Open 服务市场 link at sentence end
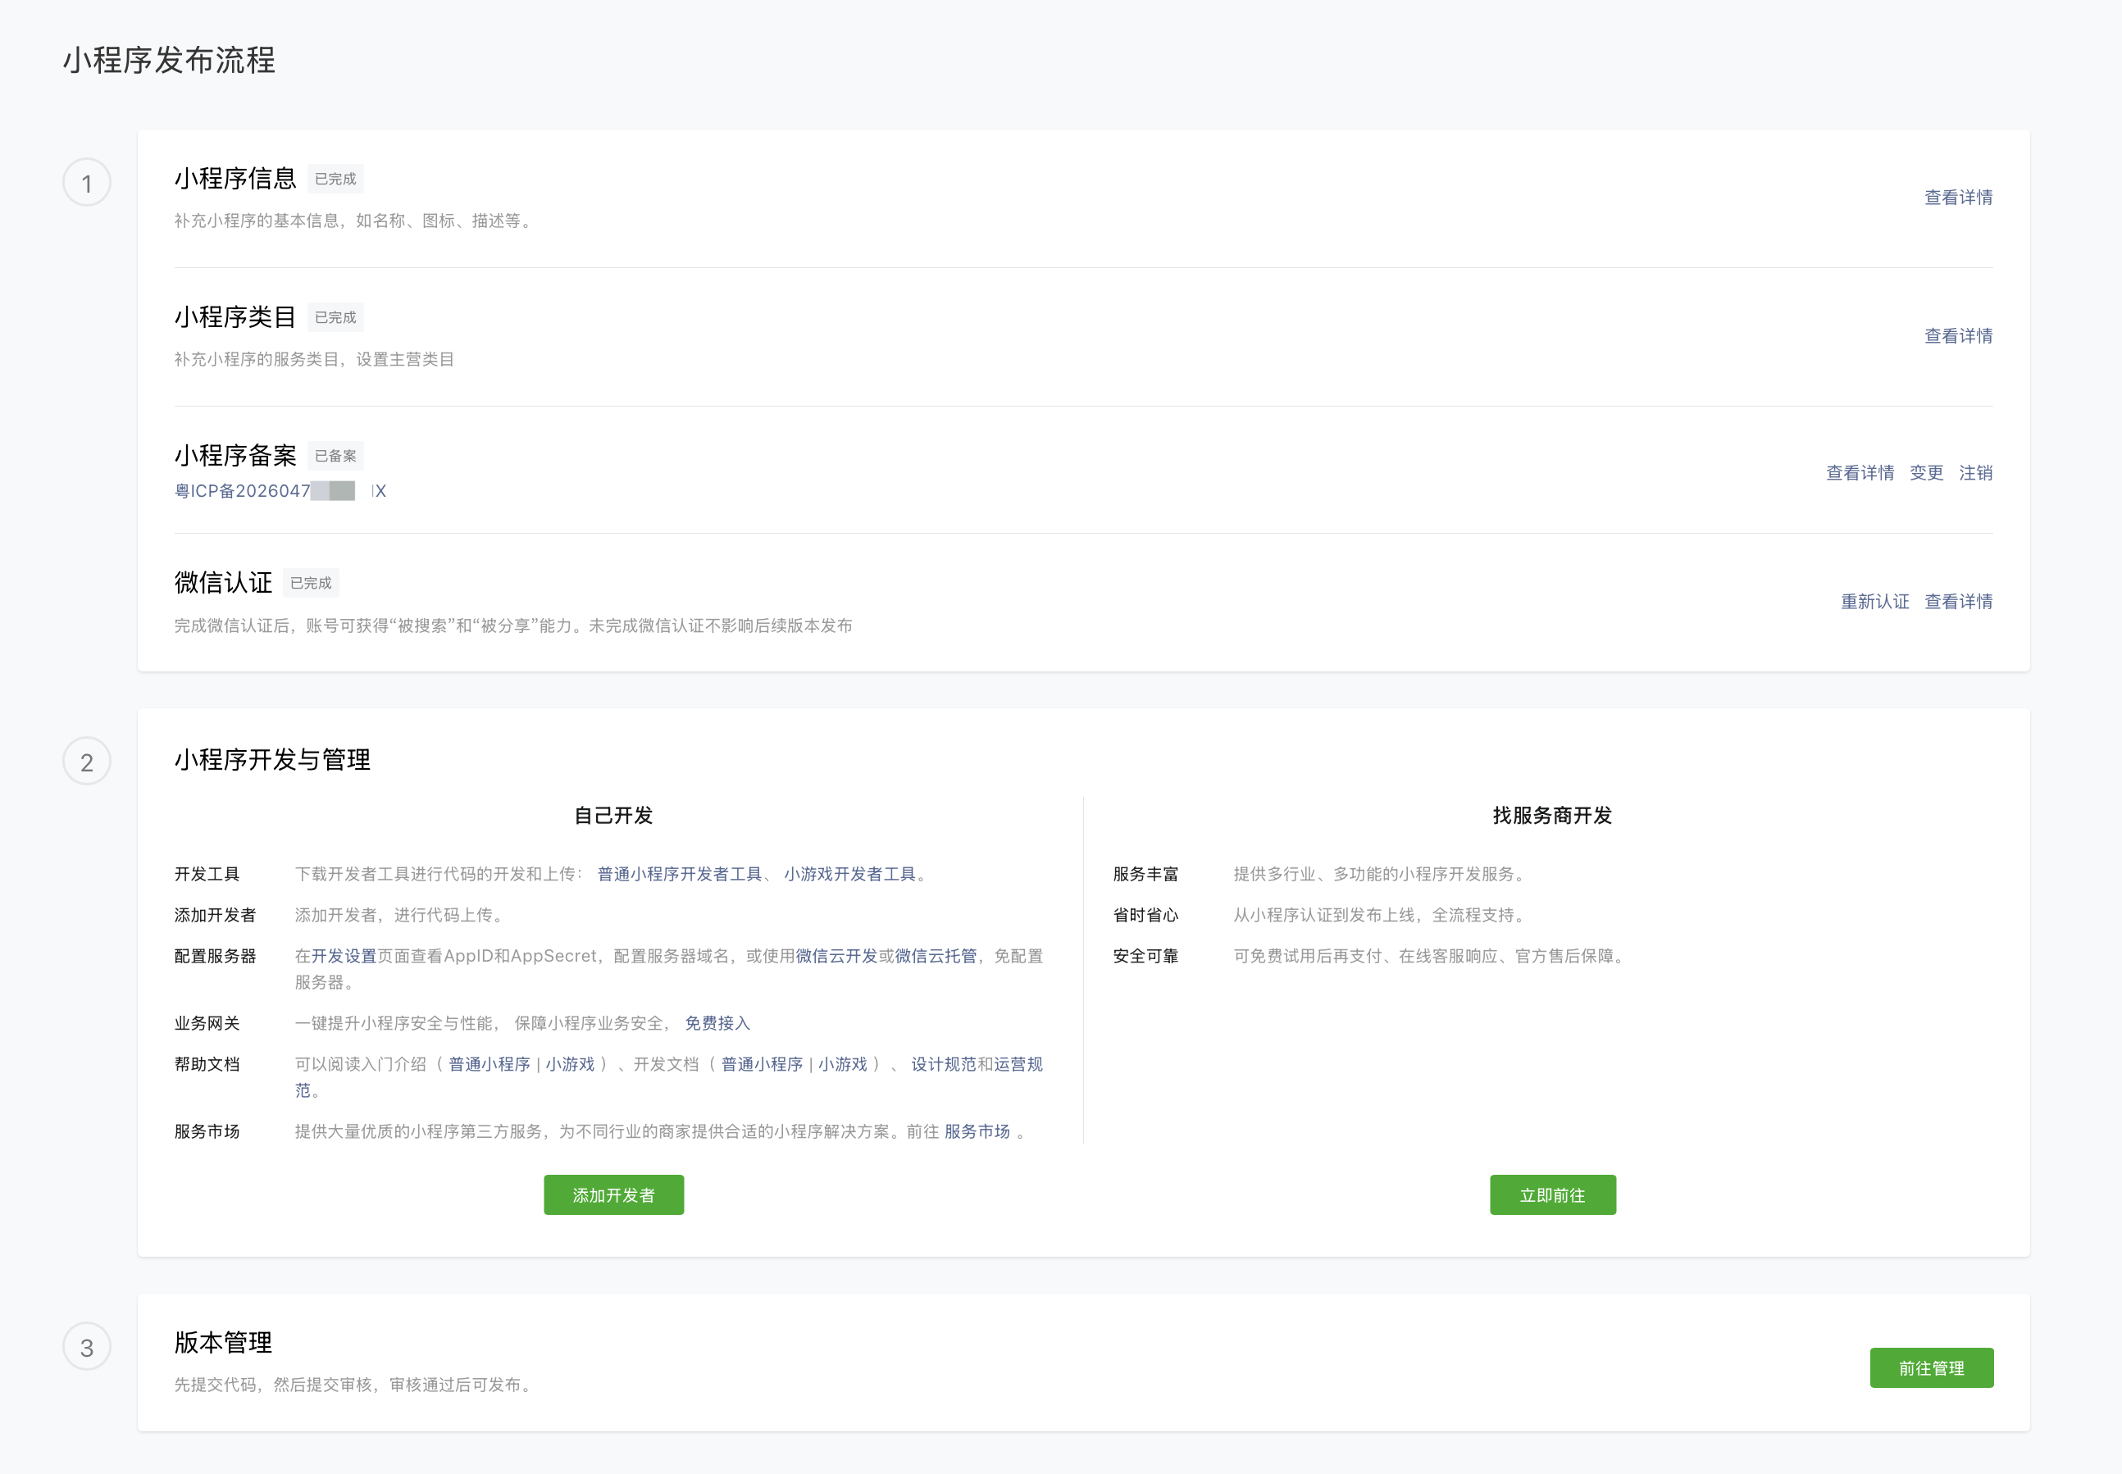 (977, 1131)
